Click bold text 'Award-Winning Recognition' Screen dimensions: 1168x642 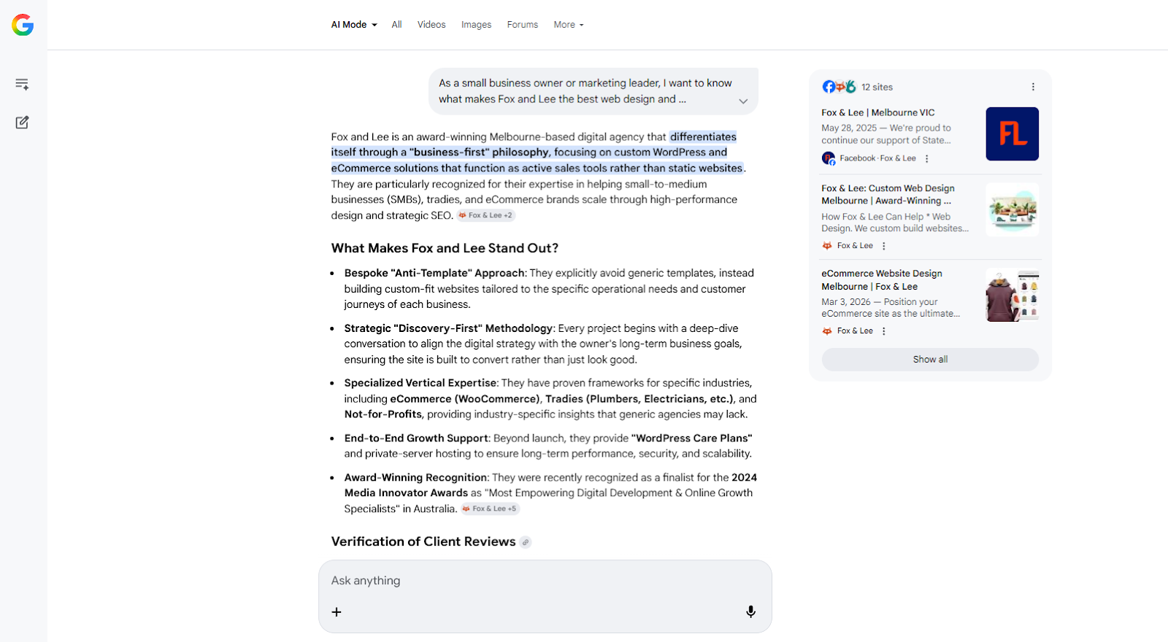click(x=415, y=477)
